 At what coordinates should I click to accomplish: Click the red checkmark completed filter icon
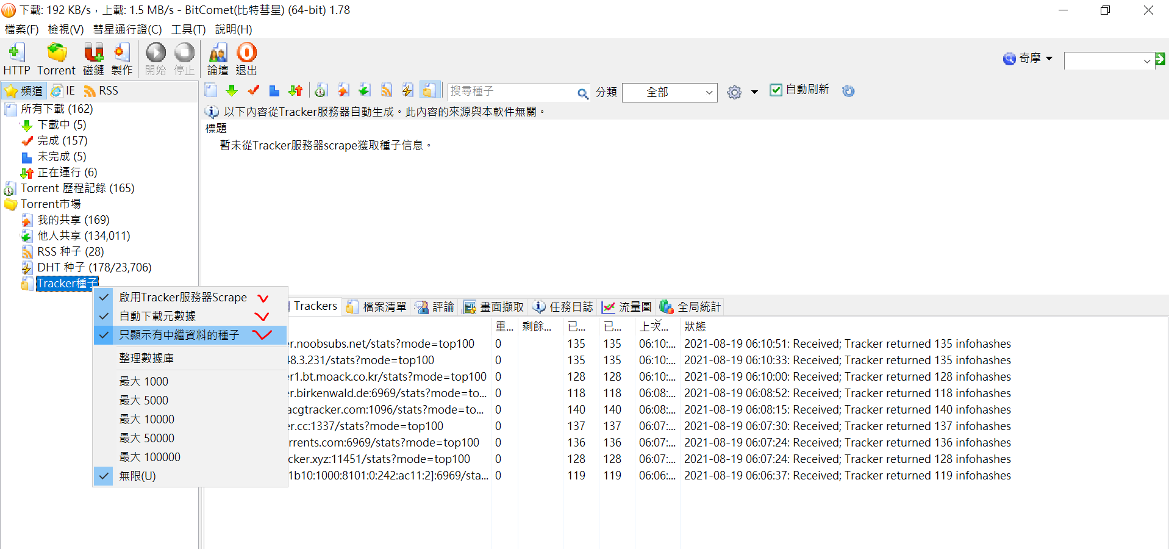[x=253, y=90]
